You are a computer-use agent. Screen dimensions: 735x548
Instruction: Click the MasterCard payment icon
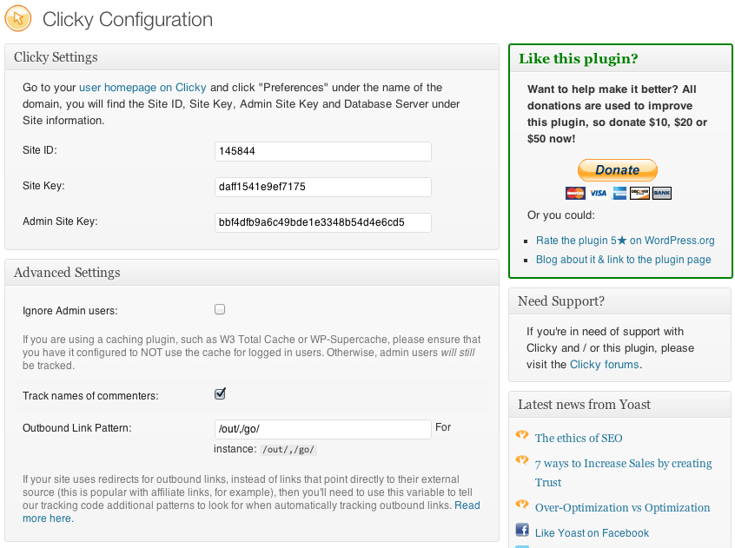click(575, 193)
